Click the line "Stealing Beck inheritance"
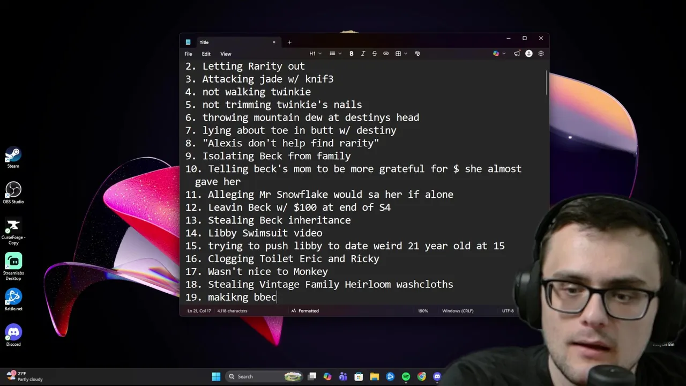 click(x=279, y=220)
